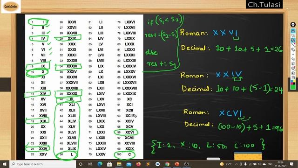The width and height of the screenshot is (298, 168).
Task: Pick the yellow color swatch
Action: click(x=294, y=81)
